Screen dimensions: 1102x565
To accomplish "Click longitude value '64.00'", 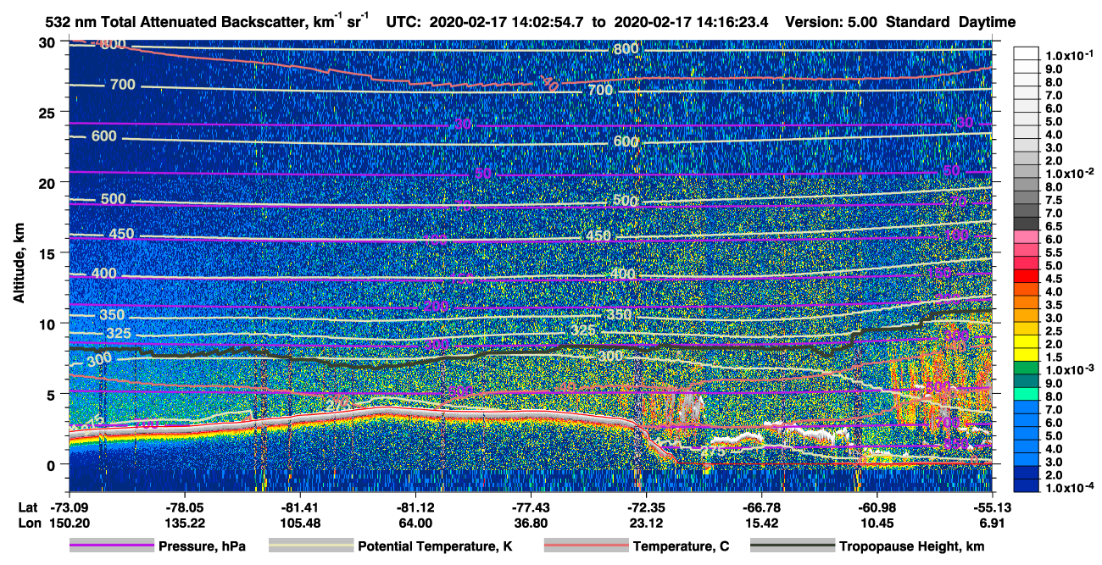I will pos(415,523).
